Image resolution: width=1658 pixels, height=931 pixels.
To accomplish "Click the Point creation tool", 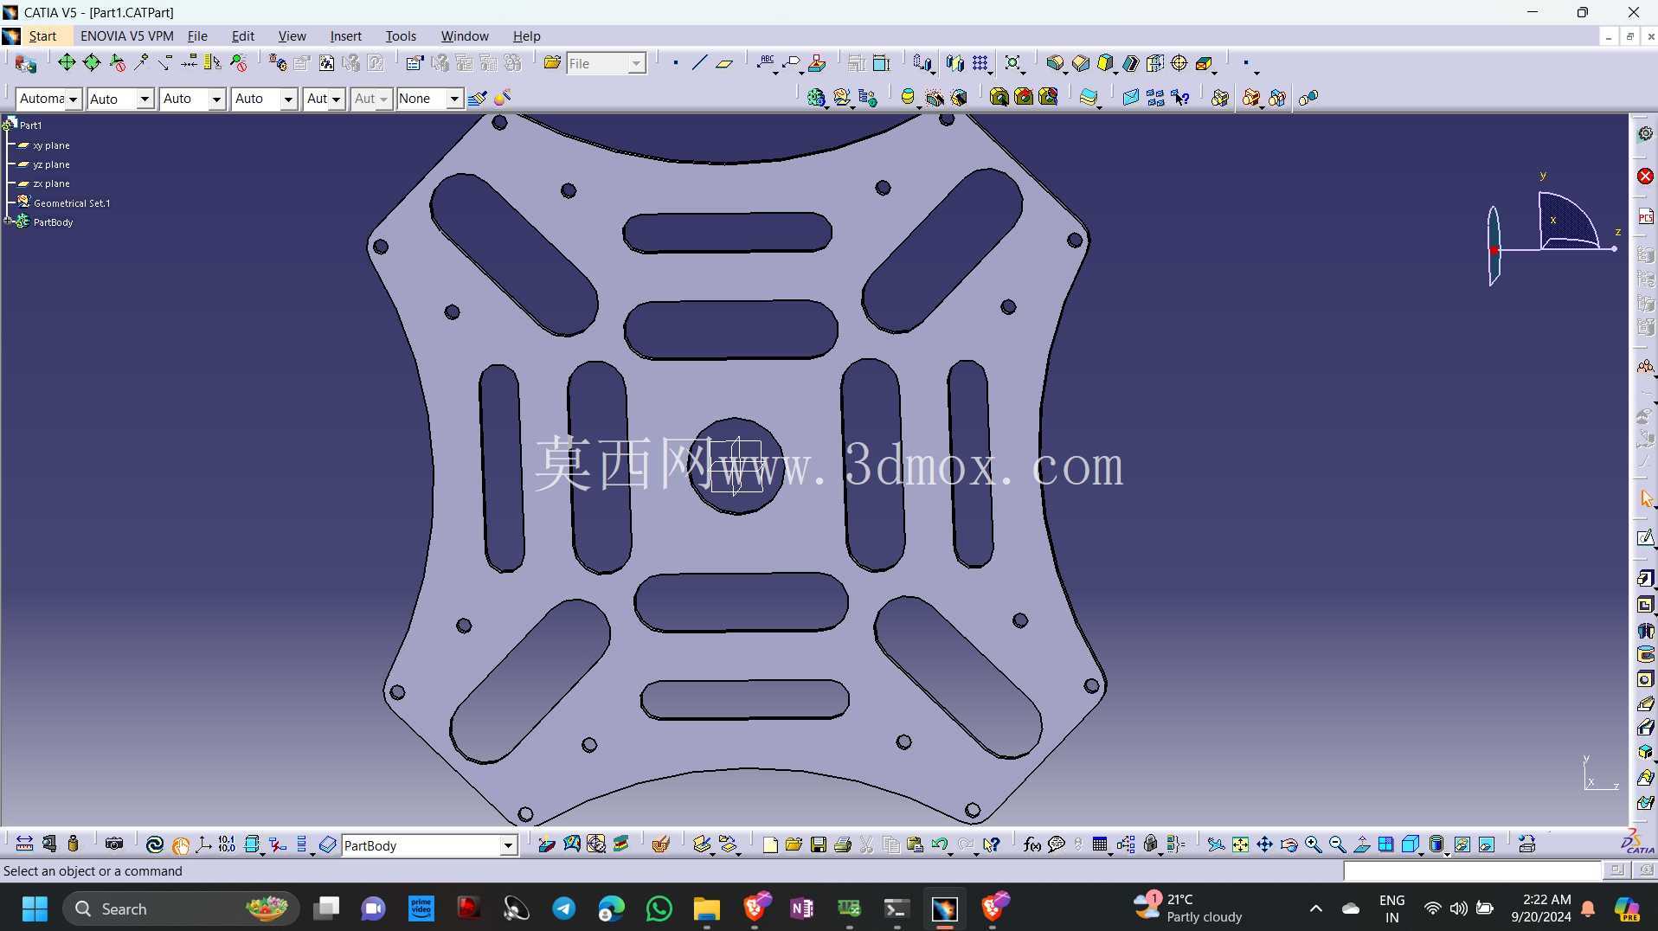I will (675, 63).
